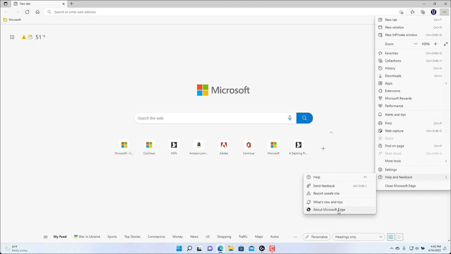
Task: Open Coronavirus feed tab
Action: pyautogui.click(x=156, y=237)
